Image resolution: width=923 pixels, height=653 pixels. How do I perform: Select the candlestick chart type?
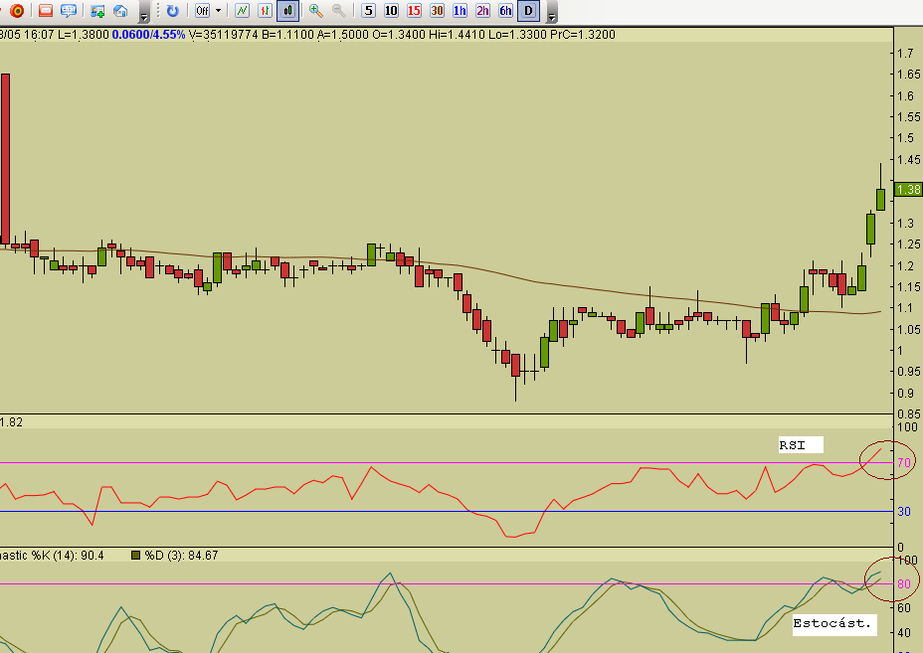[x=287, y=11]
